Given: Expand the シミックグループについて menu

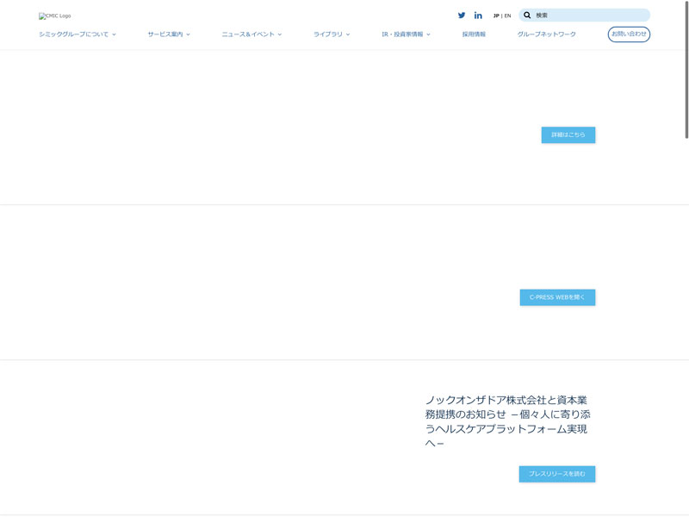Looking at the screenshot, I should pyautogui.click(x=77, y=34).
